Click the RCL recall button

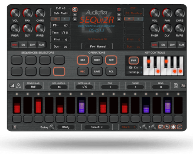[x=111, y=72]
